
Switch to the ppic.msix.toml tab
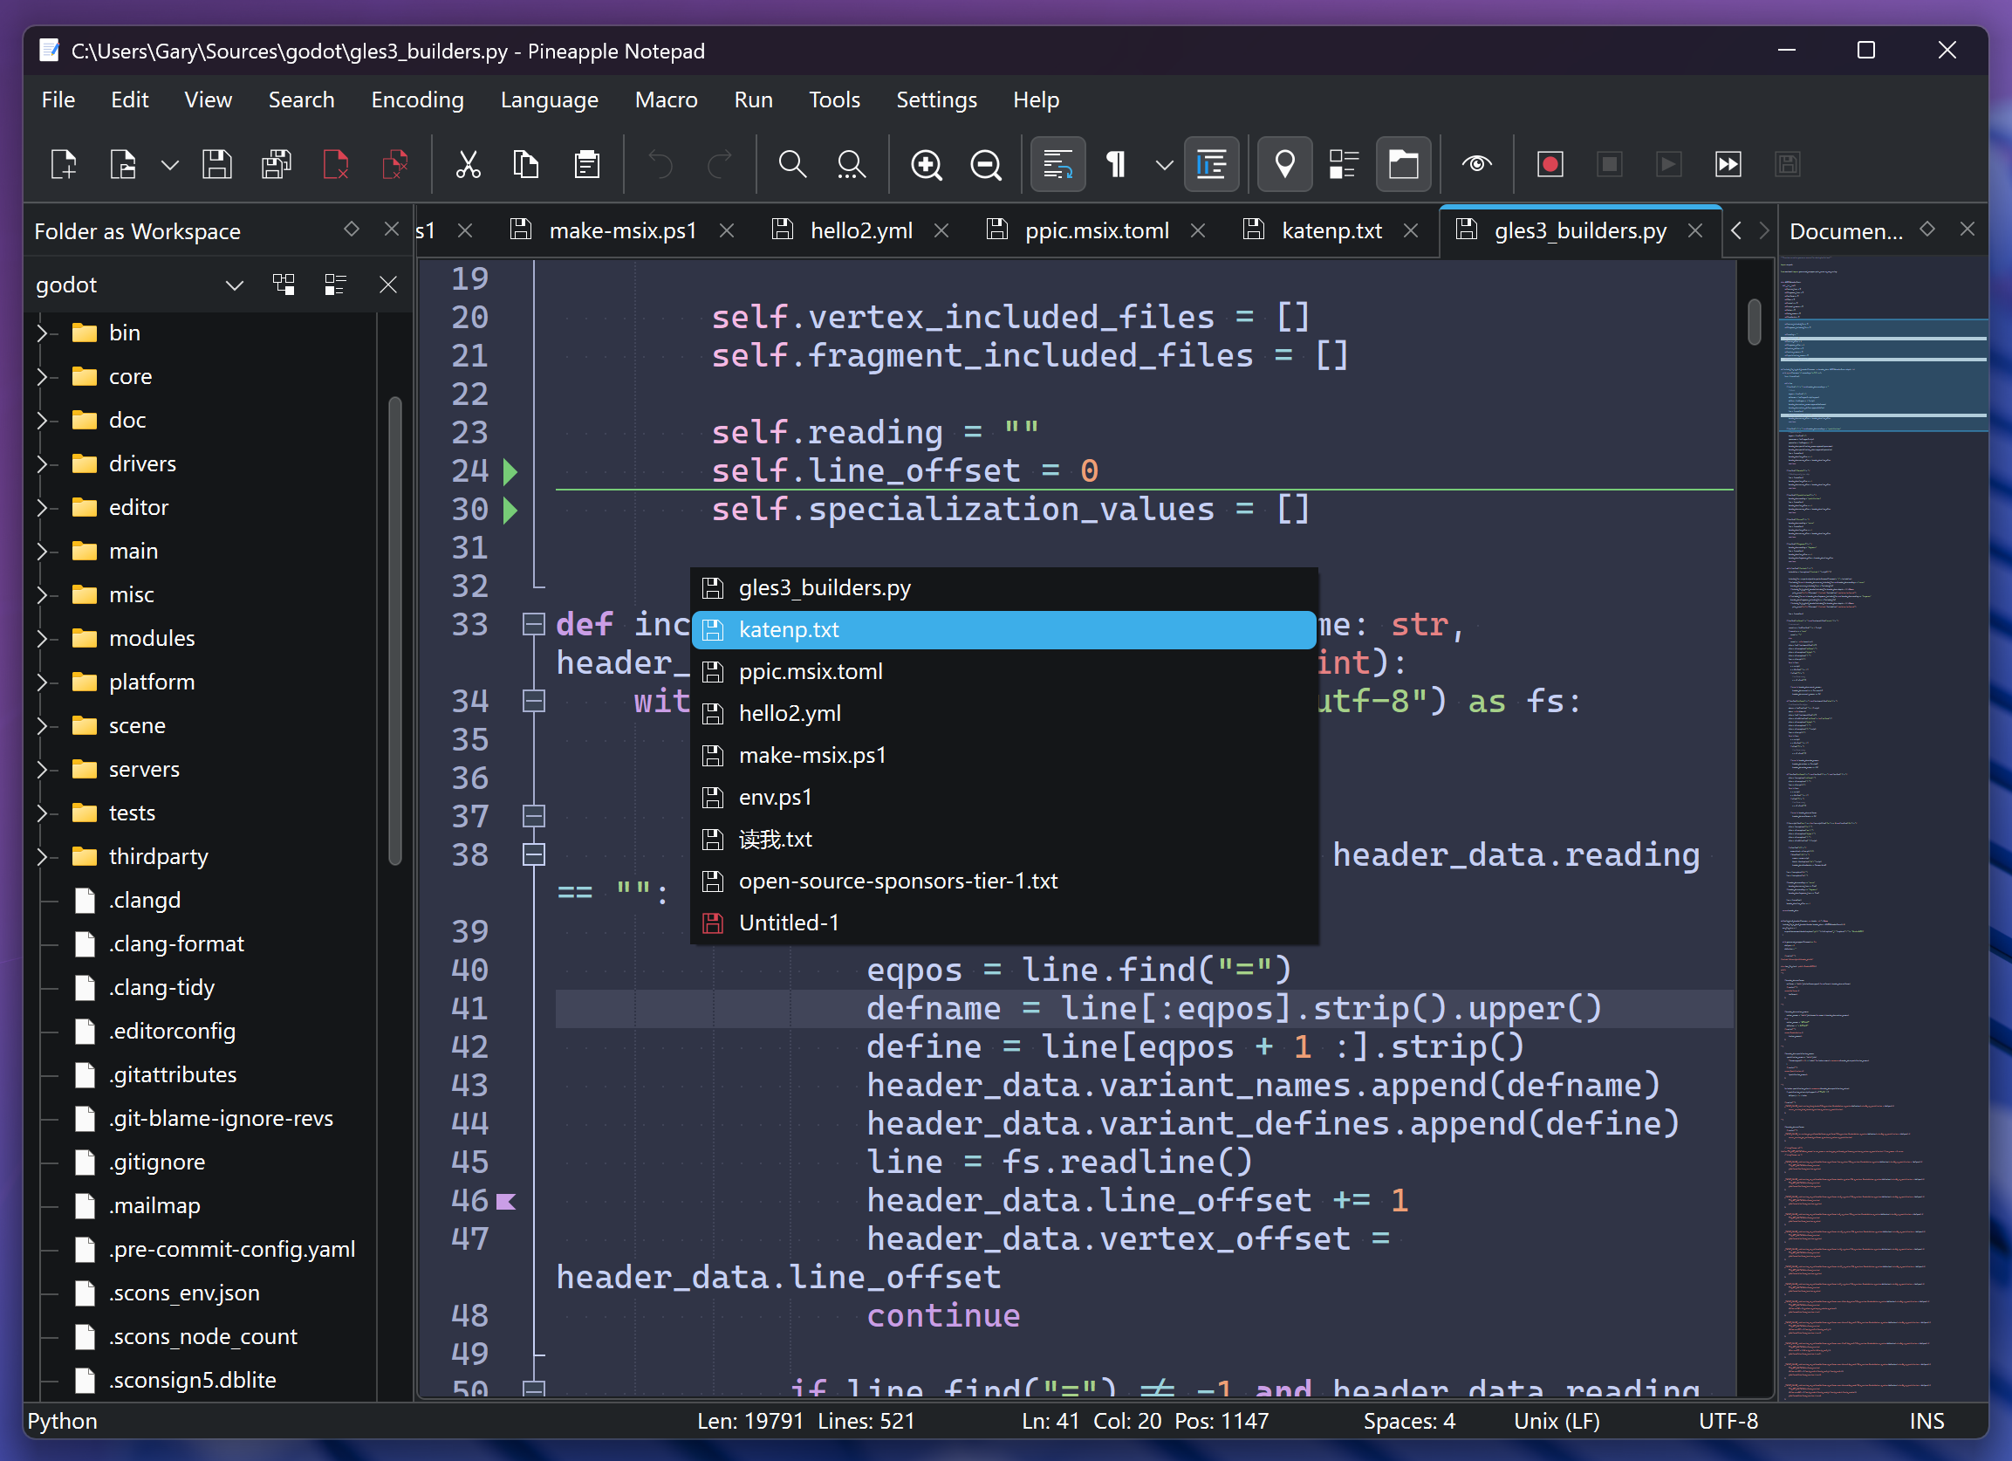[1097, 230]
